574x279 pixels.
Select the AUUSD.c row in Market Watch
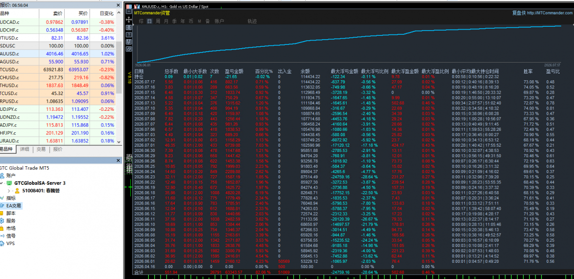point(58,54)
